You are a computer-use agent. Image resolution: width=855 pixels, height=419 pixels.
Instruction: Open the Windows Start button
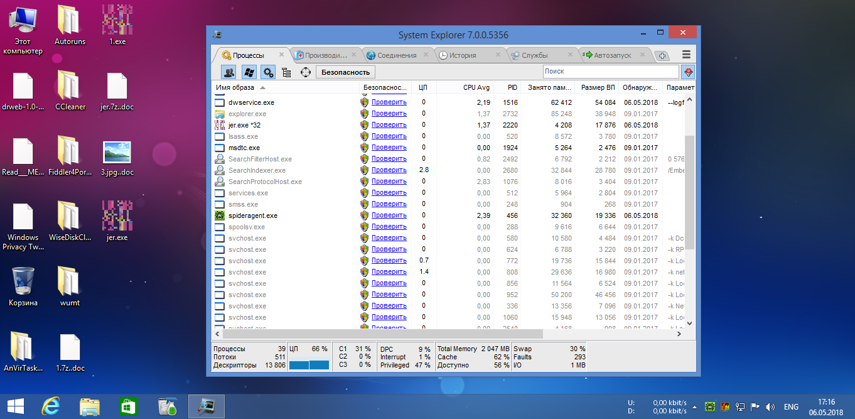point(16,406)
